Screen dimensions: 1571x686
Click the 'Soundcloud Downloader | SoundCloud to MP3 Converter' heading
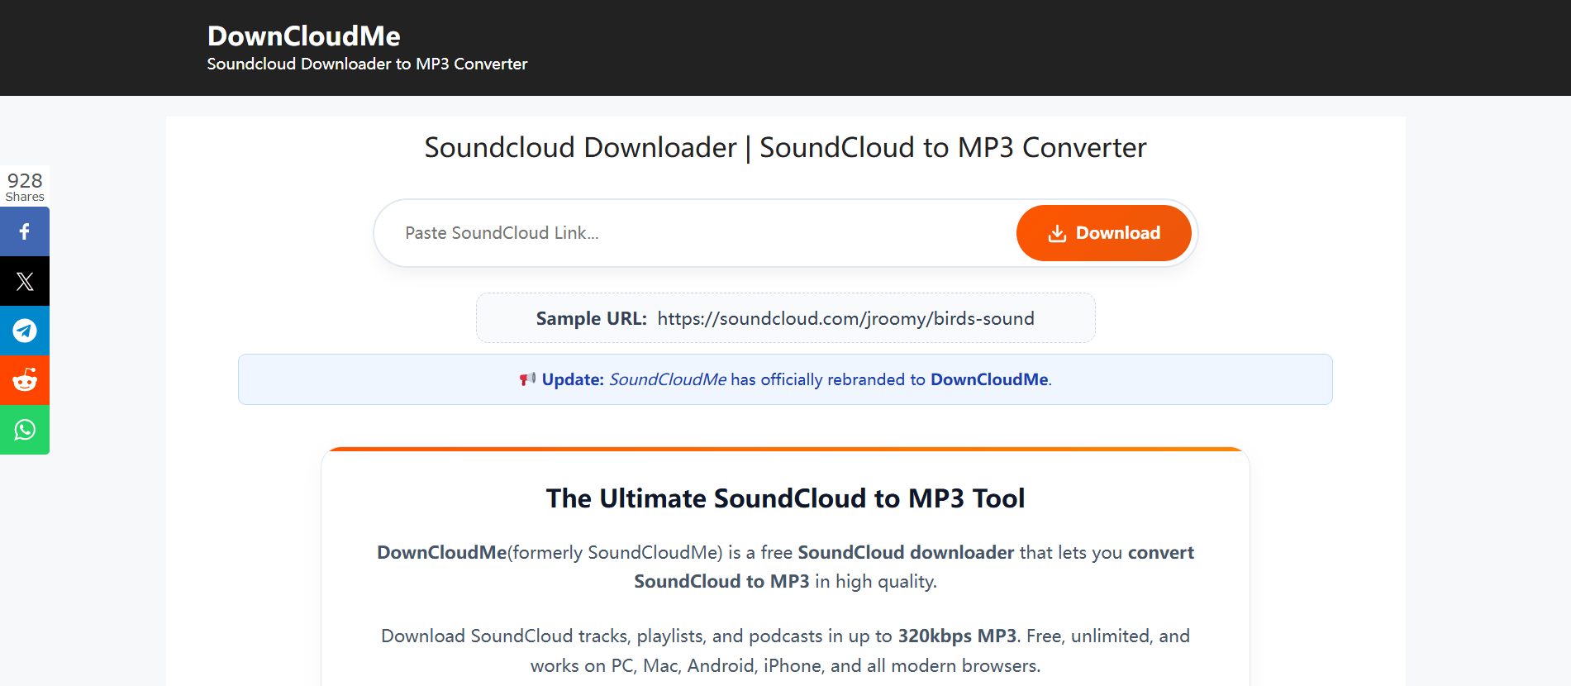[x=785, y=147]
